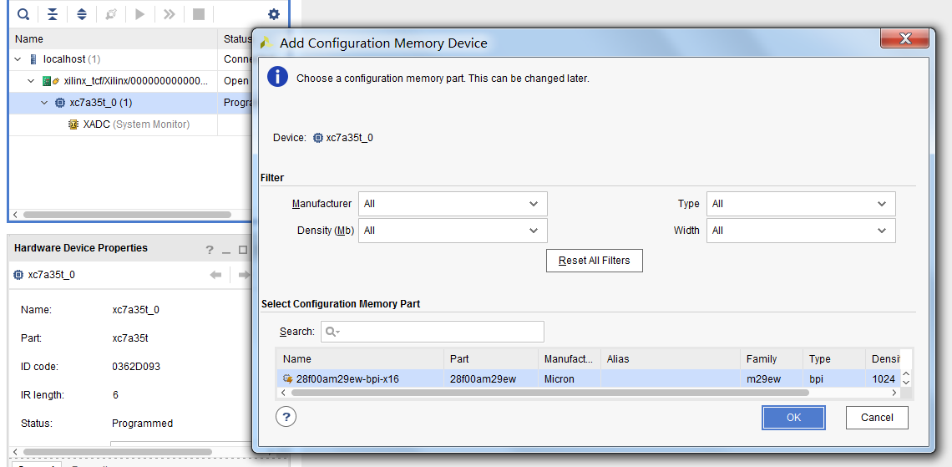Click the help icon in the dialog
Viewport: 952px width, 467px height.
click(x=286, y=417)
